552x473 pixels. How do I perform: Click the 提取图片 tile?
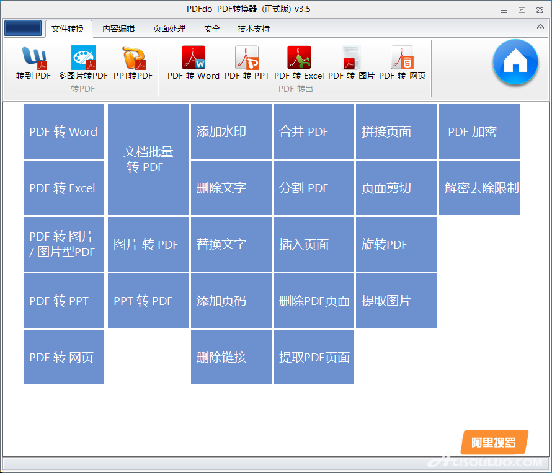click(x=396, y=301)
